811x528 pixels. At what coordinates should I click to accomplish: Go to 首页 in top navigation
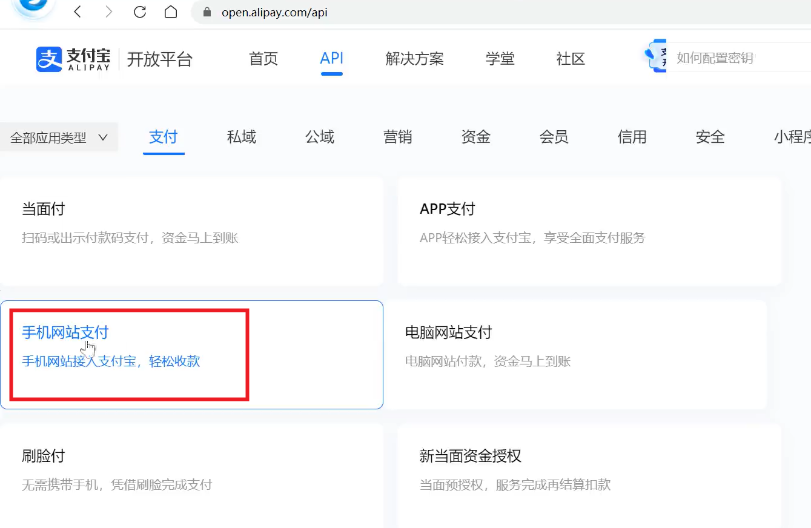[263, 59]
